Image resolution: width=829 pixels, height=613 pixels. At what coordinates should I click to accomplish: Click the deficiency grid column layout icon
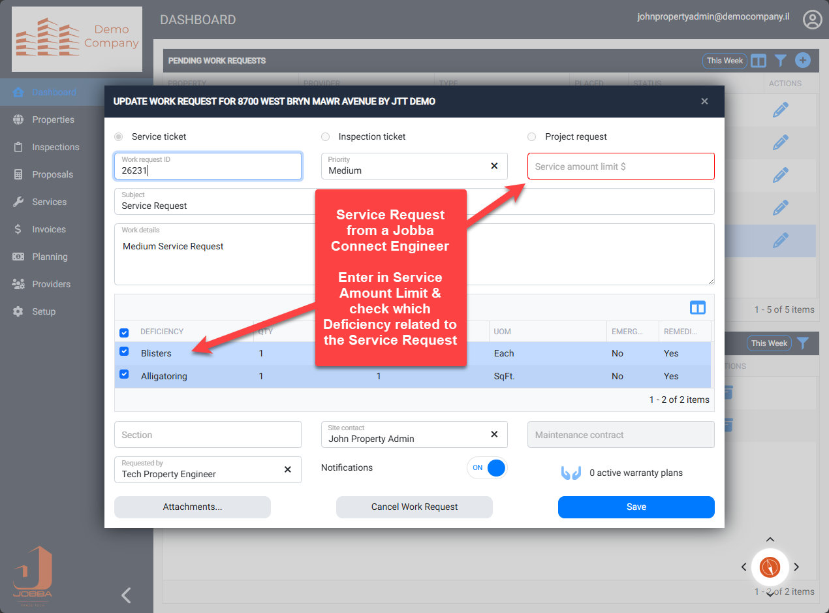(697, 308)
